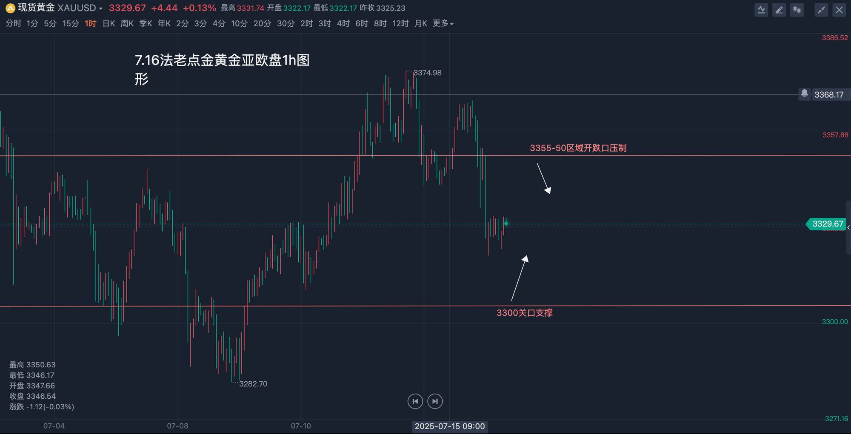Screen dimensions: 851x434
Task: Expand the XAUUSD symbol dropdown
Action: [x=101, y=9]
